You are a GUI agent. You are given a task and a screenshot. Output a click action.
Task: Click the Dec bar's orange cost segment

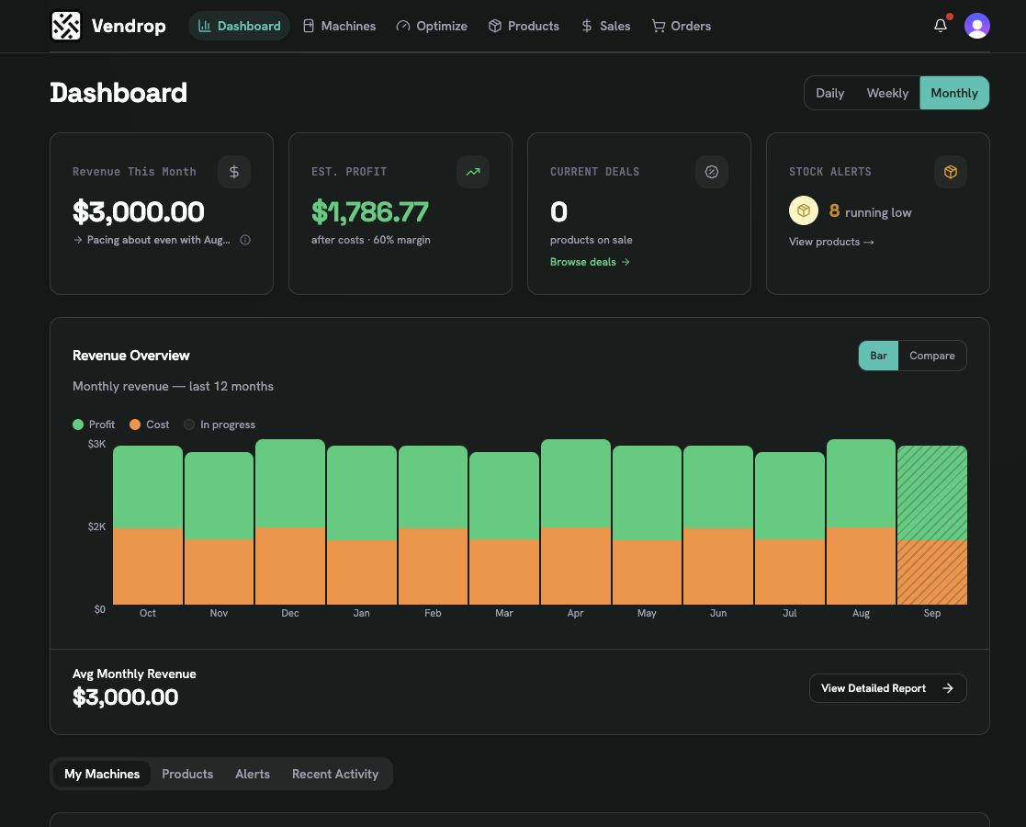point(290,566)
